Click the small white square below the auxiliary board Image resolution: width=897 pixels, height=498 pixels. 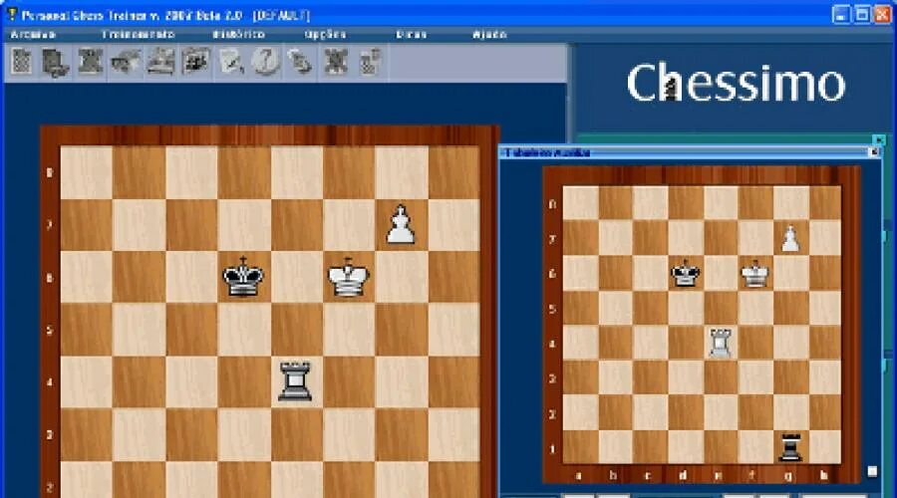click(x=872, y=471)
